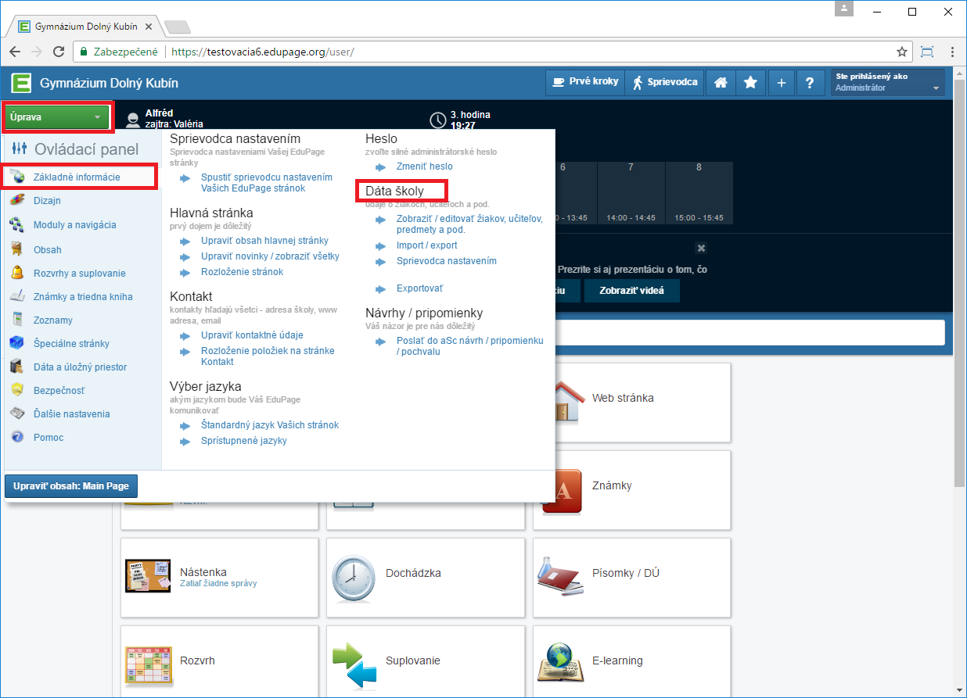Open Upraviť novinky / zobraziť všetky link

click(x=270, y=256)
